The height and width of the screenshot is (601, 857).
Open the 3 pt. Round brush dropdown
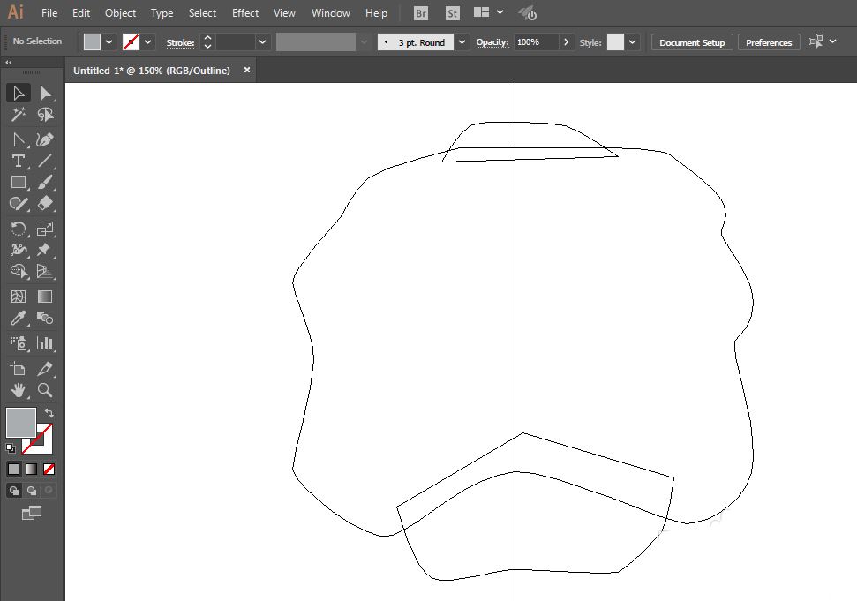pos(462,42)
